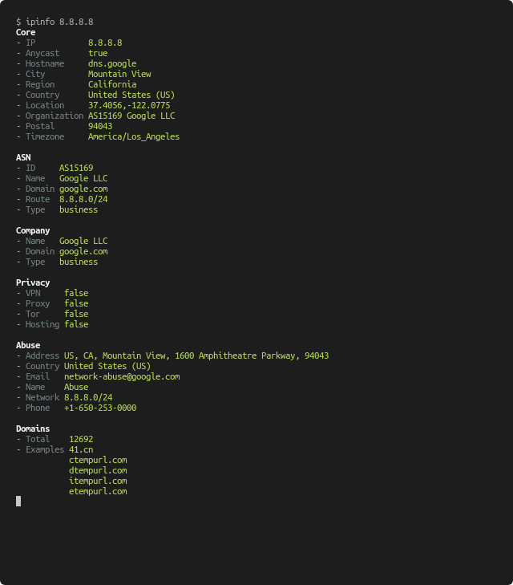This screenshot has width=513, height=585.
Task: Click the 'Organization' field label
Action: point(55,116)
